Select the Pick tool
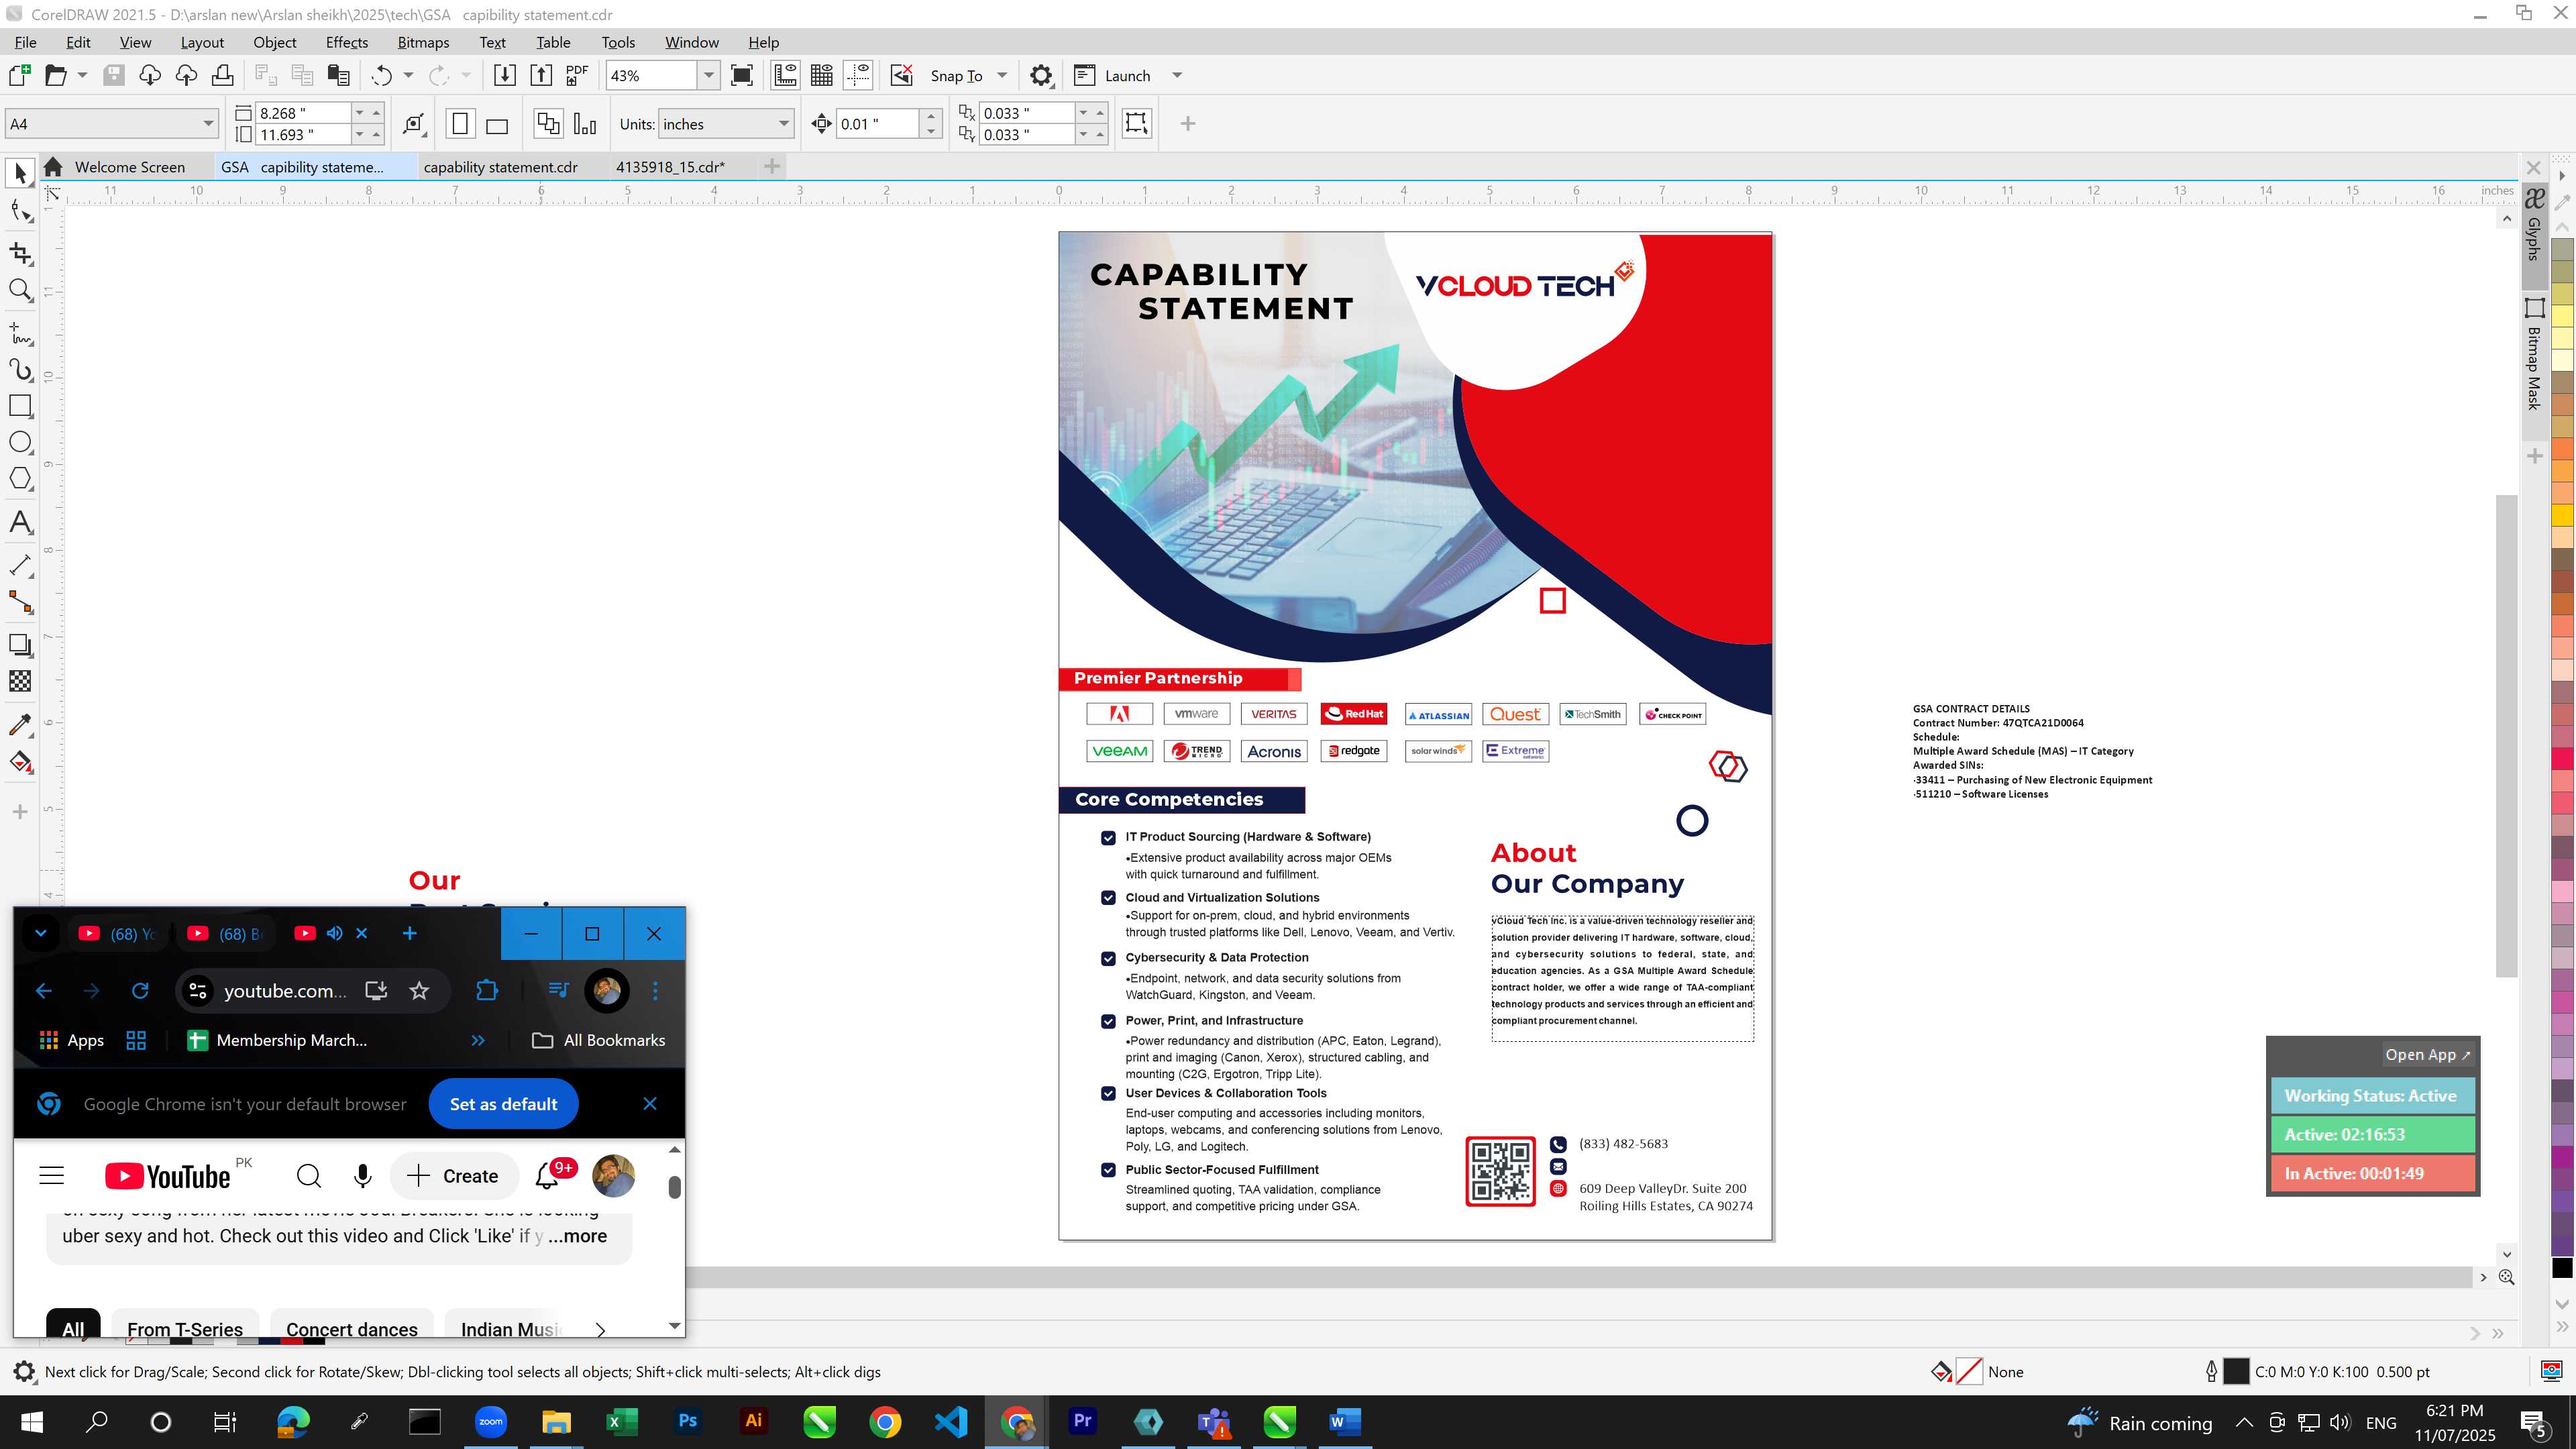The width and height of the screenshot is (2576, 1449). coord(20,173)
